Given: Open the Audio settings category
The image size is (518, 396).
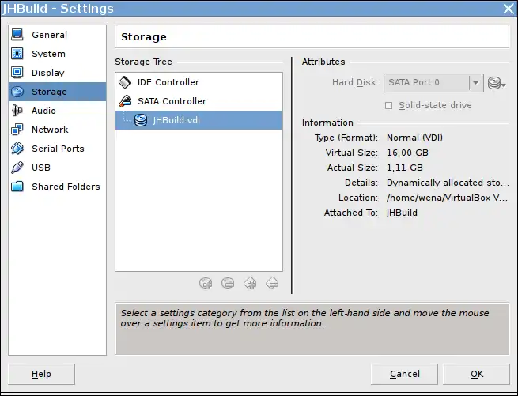Looking at the screenshot, I should pyautogui.click(x=57, y=111).
